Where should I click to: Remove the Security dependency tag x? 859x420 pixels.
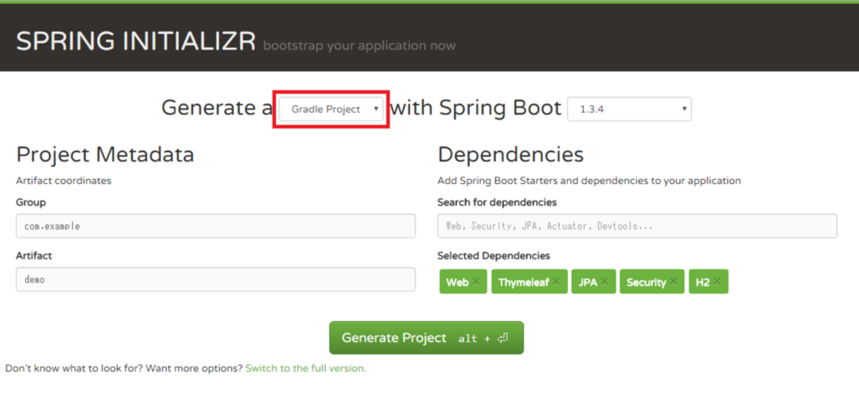[673, 282]
